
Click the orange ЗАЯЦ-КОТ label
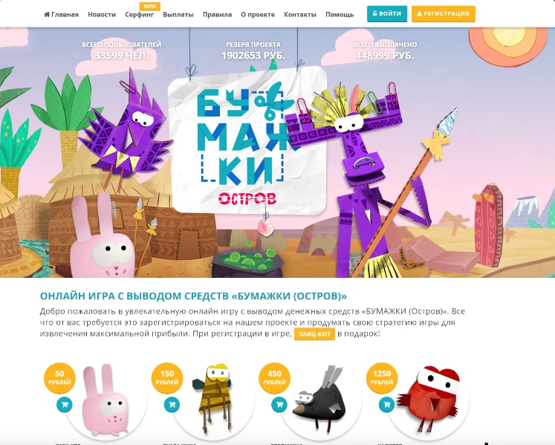point(315,334)
